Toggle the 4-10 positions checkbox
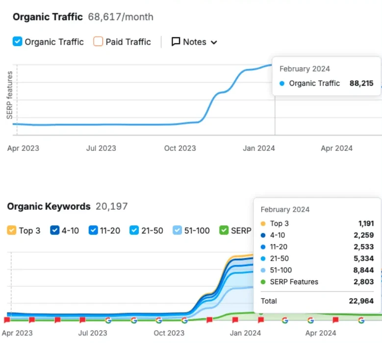 (x=54, y=230)
